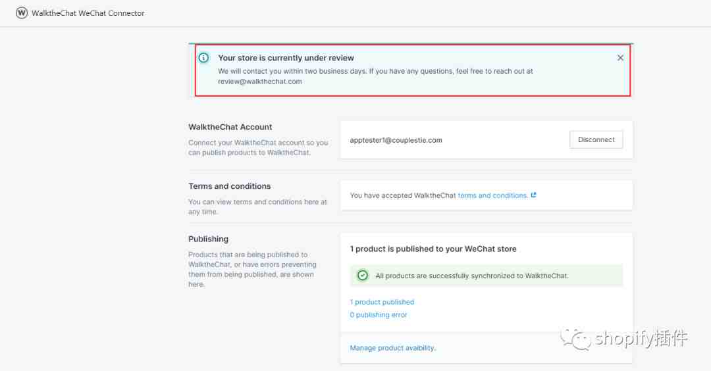Click the products synchronized success message
Image resolution: width=711 pixels, height=371 pixels.
tap(472, 276)
